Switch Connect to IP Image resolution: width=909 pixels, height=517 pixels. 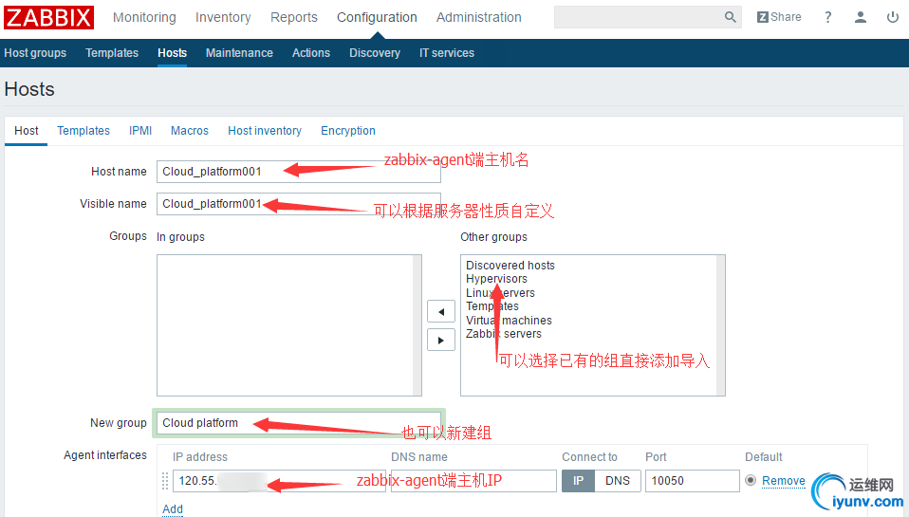pyautogui.click(x=578, y=481)
